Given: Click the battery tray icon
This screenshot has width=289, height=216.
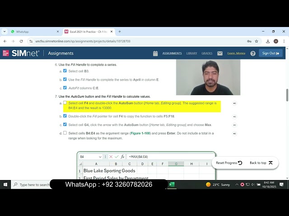Looking at the screenshot, I should pyautogui.click(x=259, y=184).
